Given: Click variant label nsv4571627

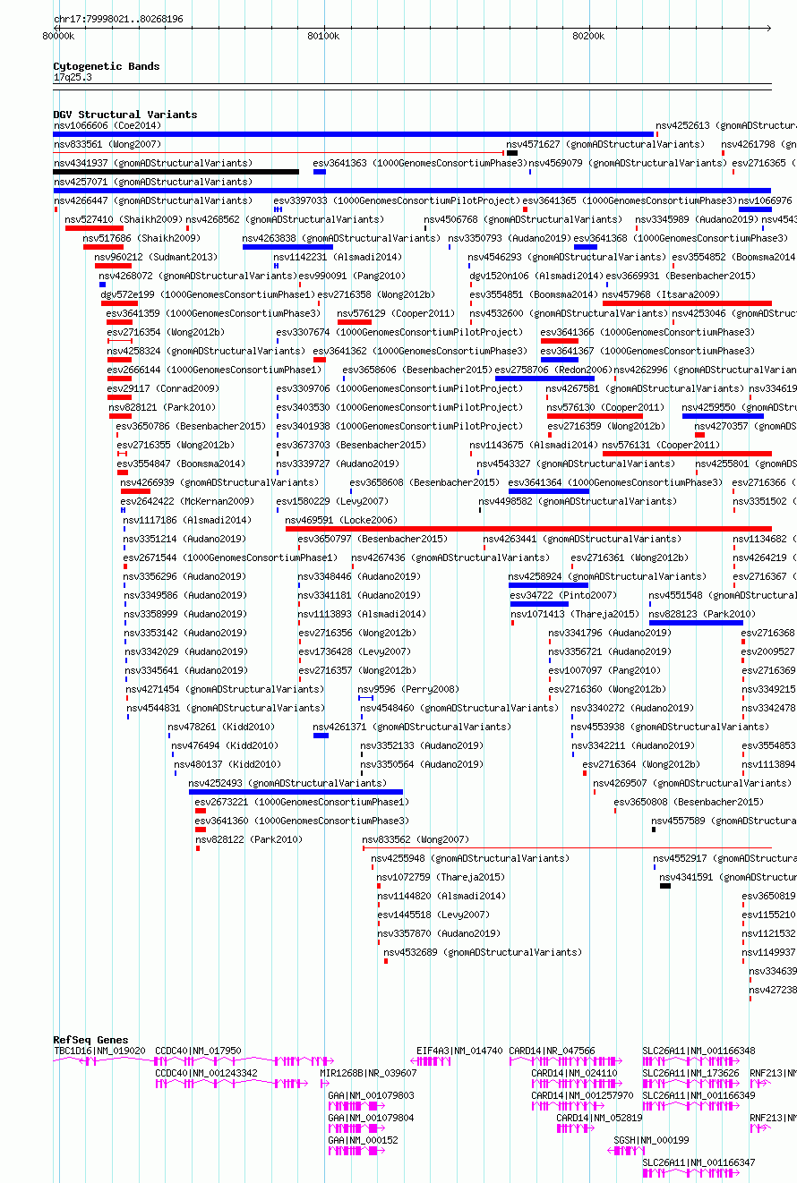Looking at the screenshot, I should click(605, 144).
